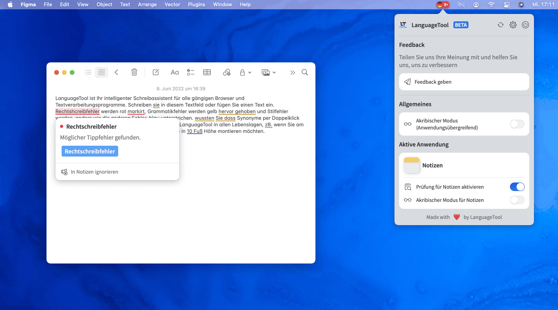
Task: Click the BETA badge
Action: (461, 25)
